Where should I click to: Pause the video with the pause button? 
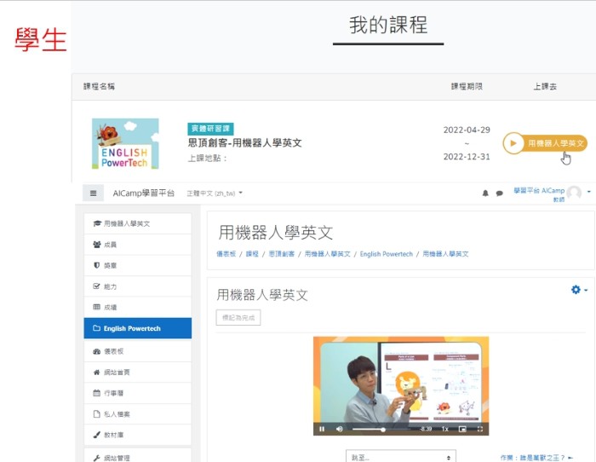point(322,429)
